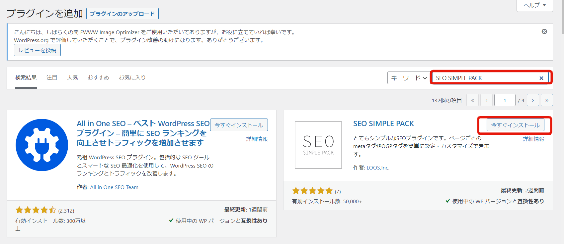Click the レビューを投稿 button
This screenshot has height=244, width=564.
[37, 50]
